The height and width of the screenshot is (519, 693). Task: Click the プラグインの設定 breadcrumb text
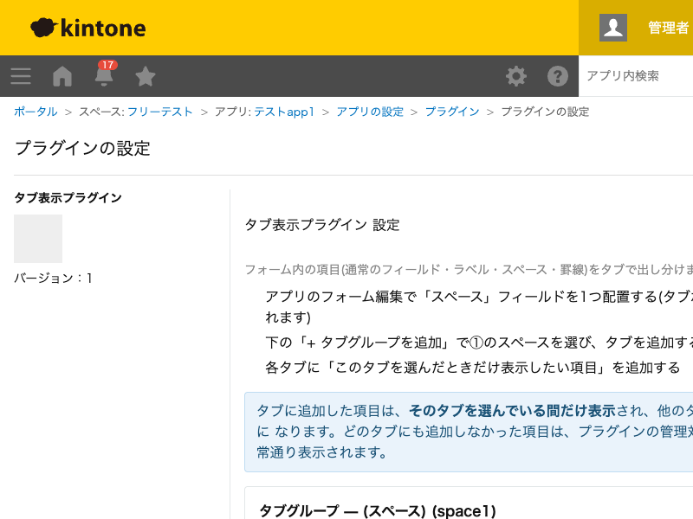point(545,112)
